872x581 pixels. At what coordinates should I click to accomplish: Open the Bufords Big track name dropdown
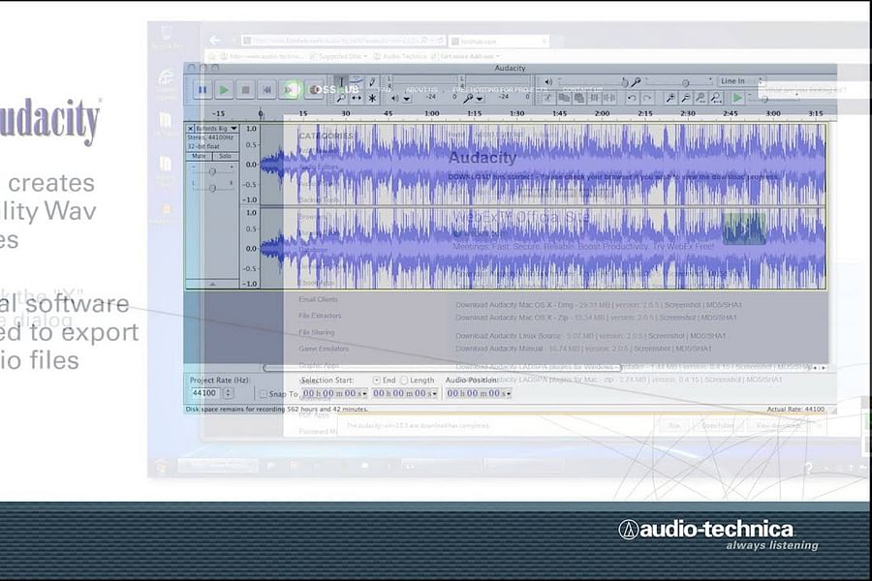pos(234,127)
